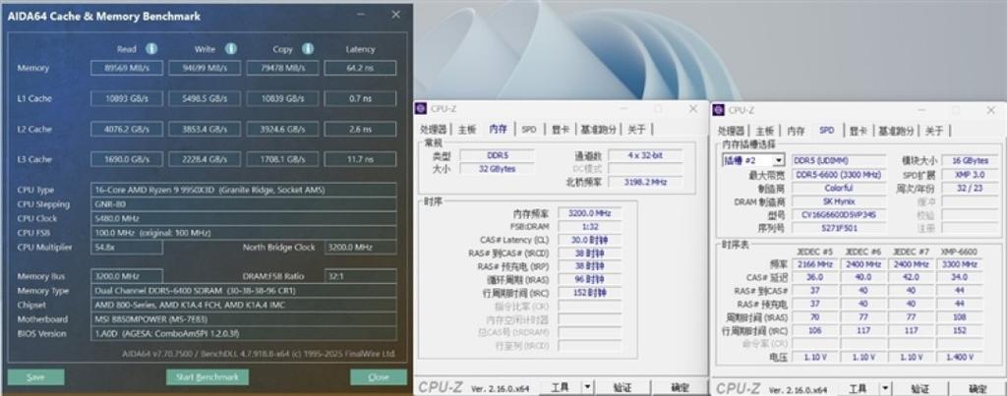Open 显卡 tab in CPU-Z memory window
Screen dimensions: 1007x396
[560, 129]
